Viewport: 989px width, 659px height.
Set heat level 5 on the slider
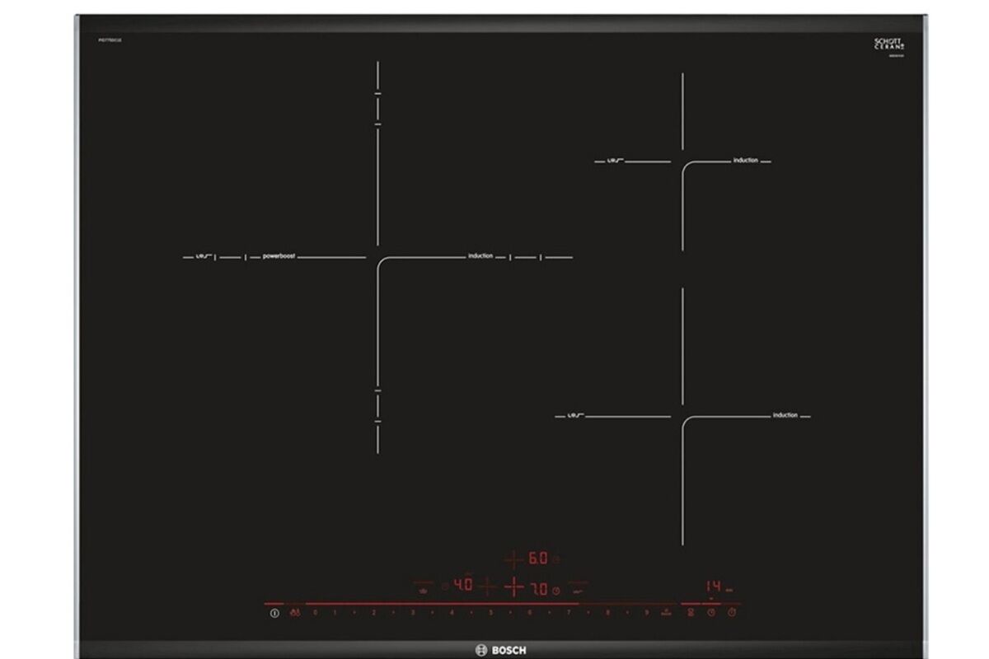point(490,613)
